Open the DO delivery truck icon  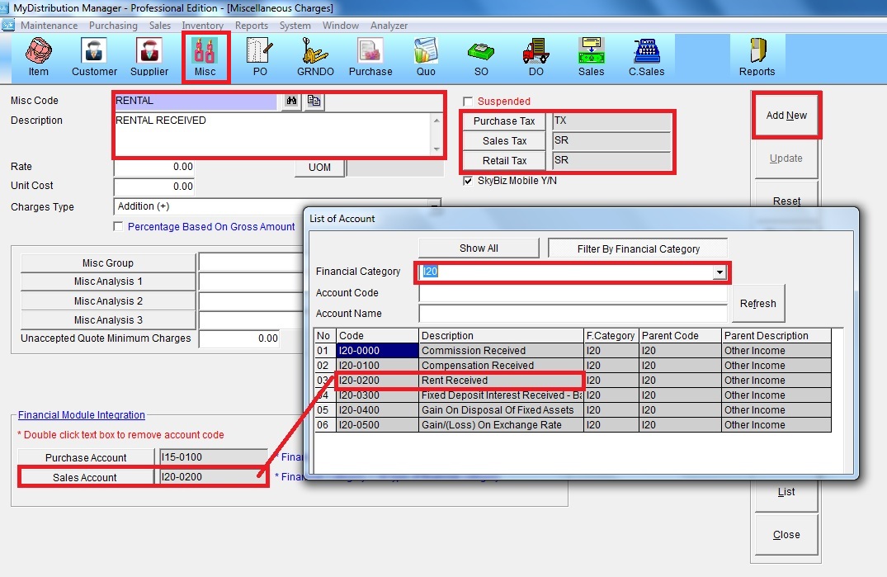536,56
